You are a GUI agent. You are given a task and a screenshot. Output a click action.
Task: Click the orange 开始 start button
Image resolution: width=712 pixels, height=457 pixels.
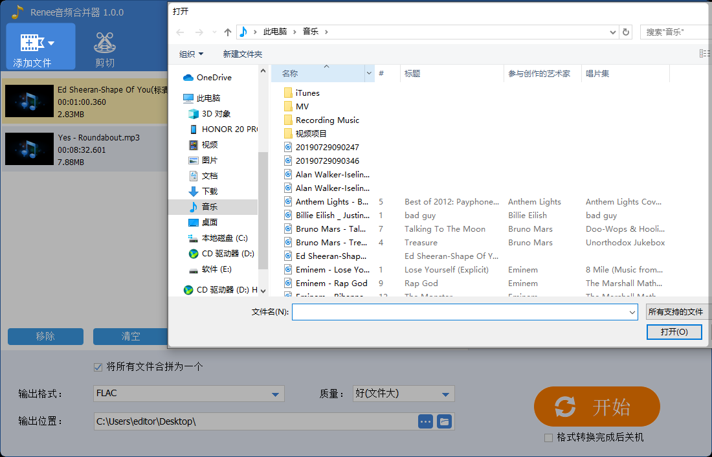[x=597, y=407]
